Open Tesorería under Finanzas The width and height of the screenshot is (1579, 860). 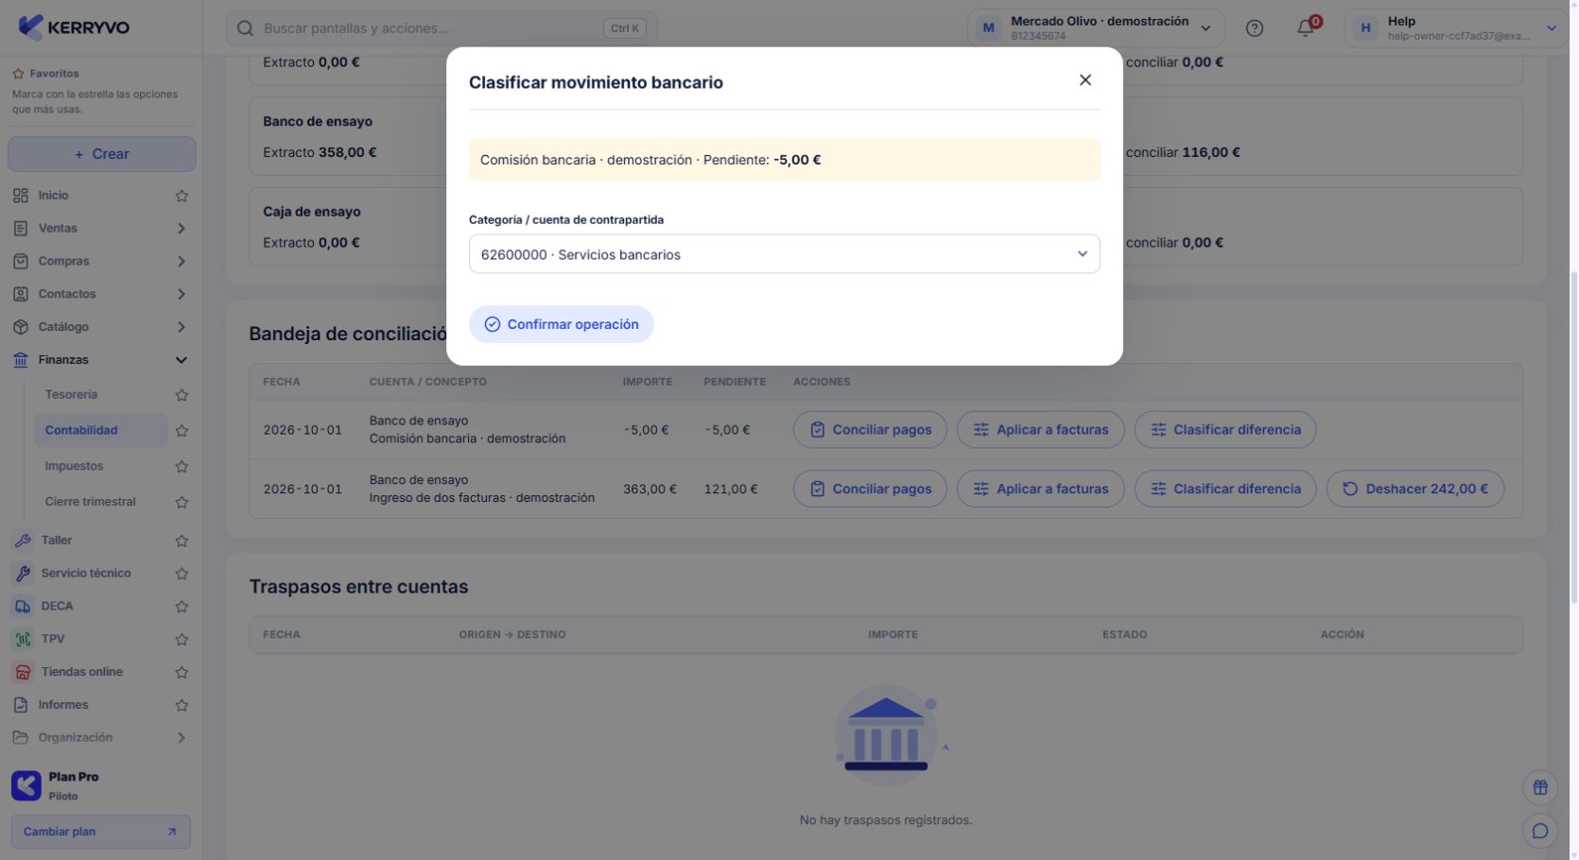pos(71,394)
